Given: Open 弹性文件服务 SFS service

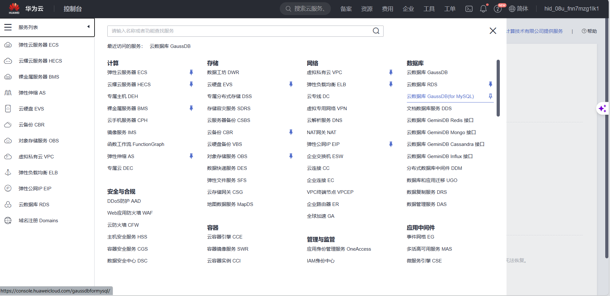Looking at the screenshot, I should [226, 180].
